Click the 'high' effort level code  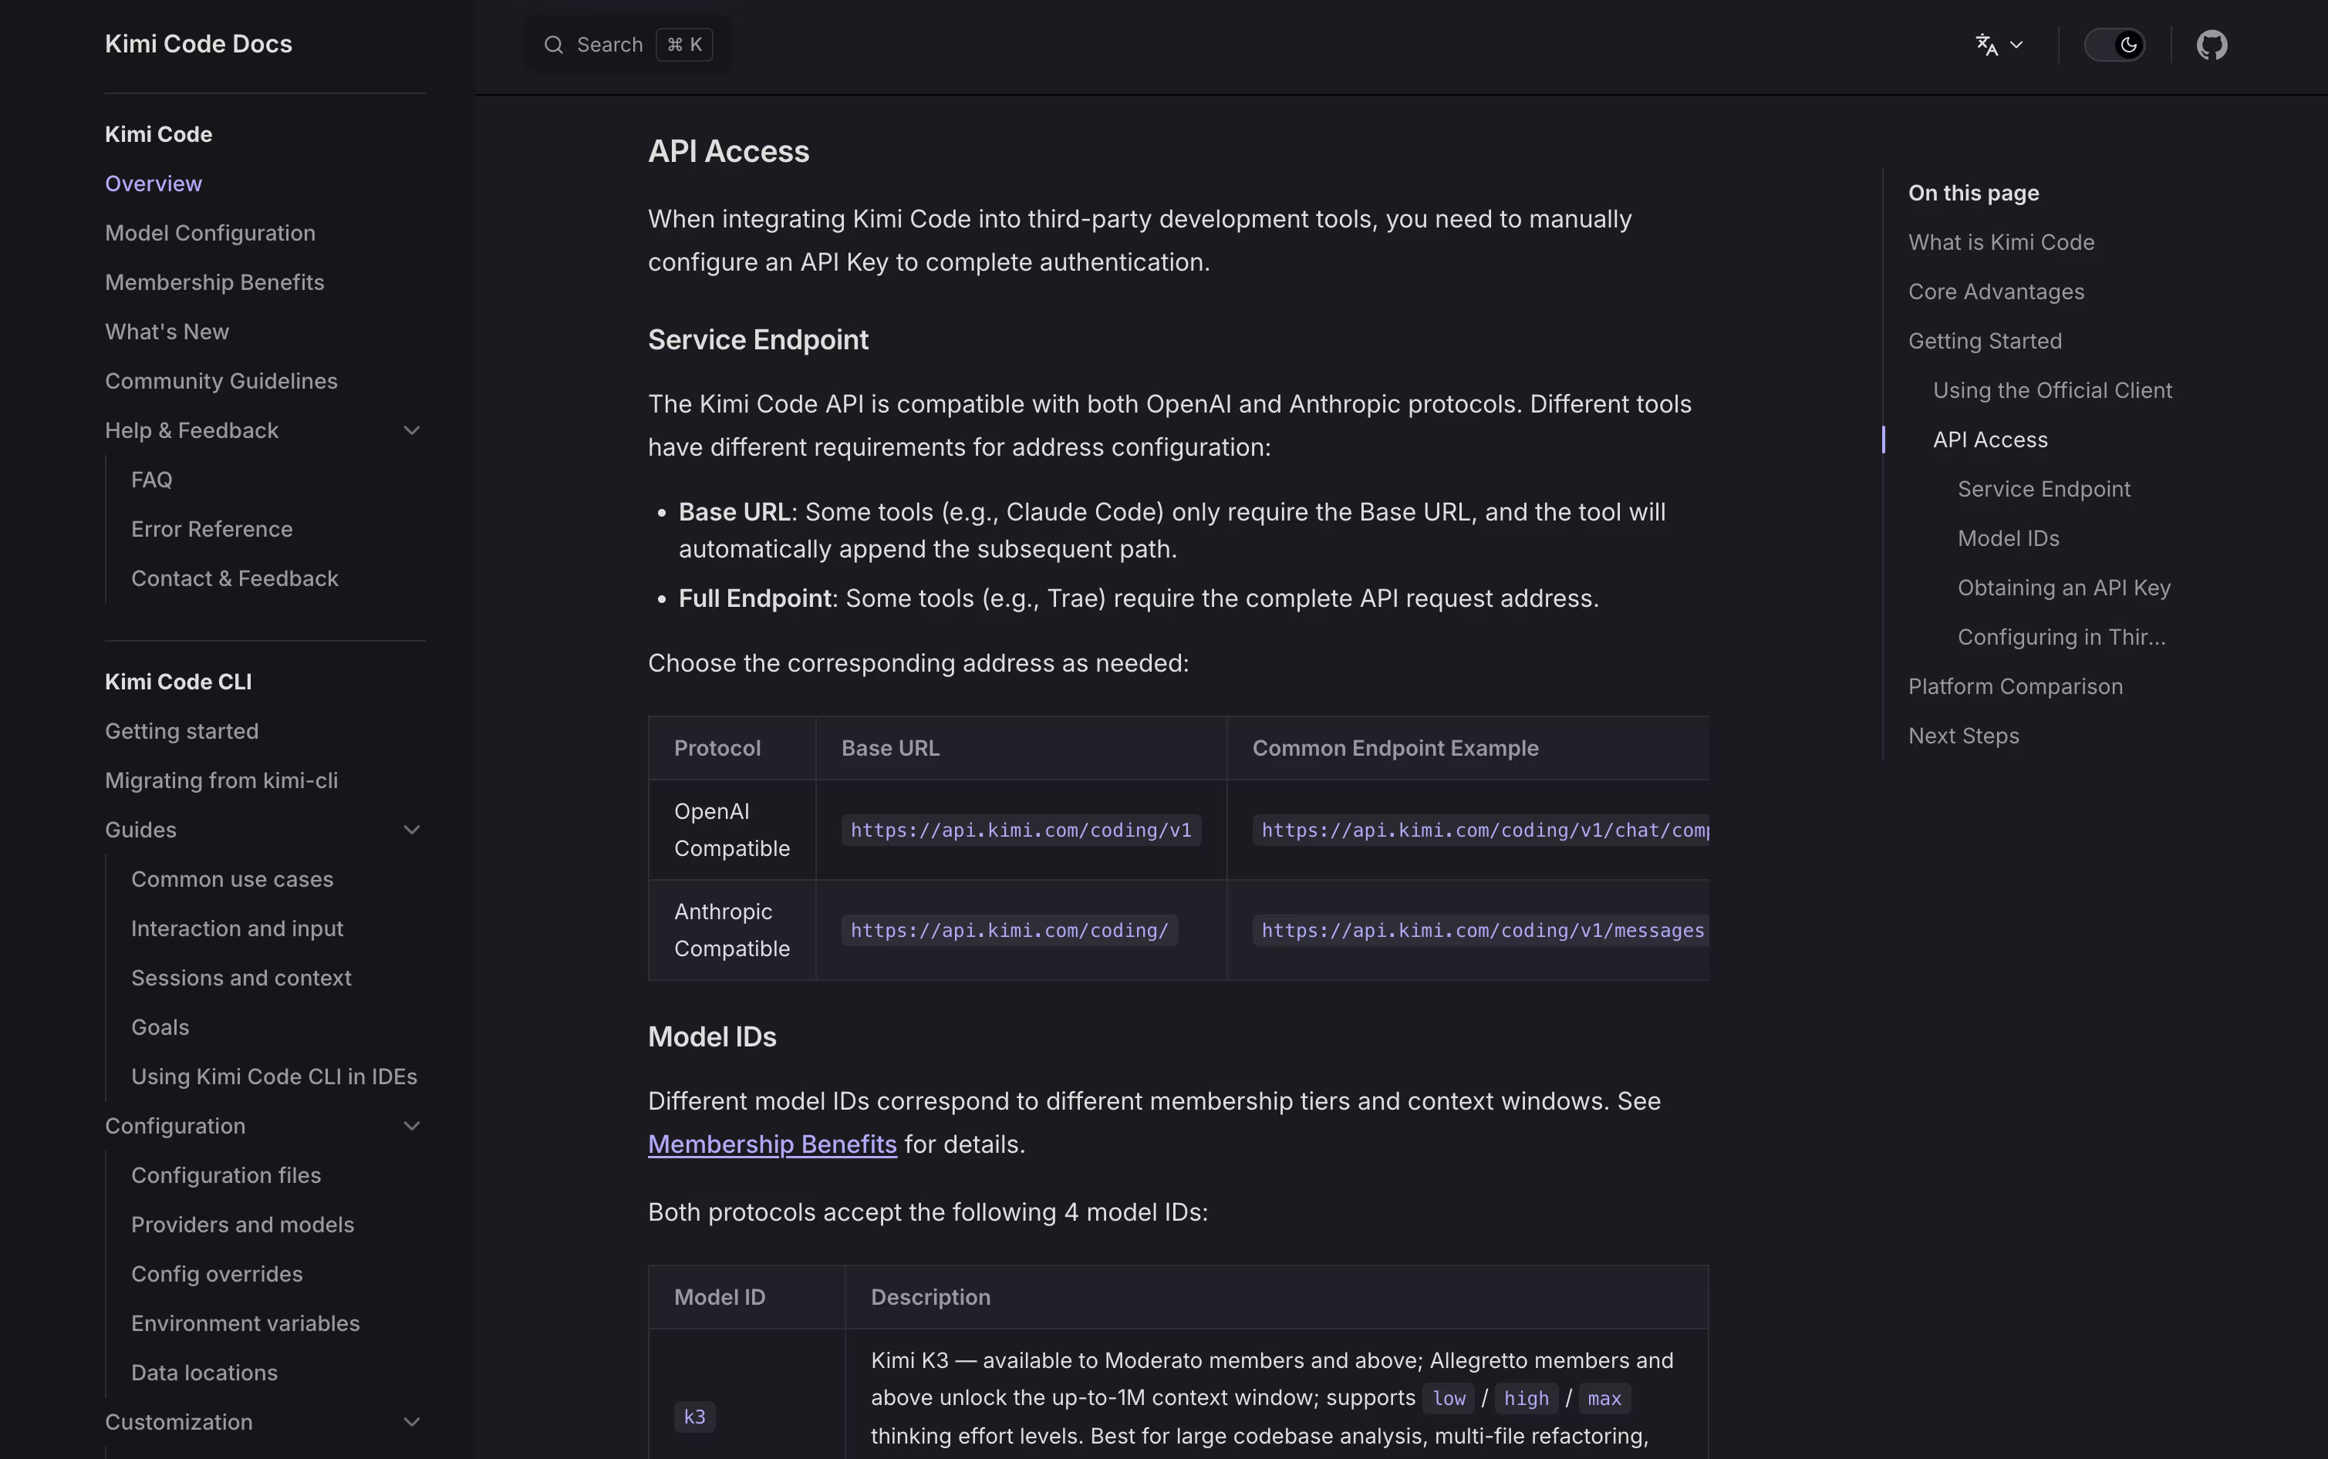[1526, 1398]
